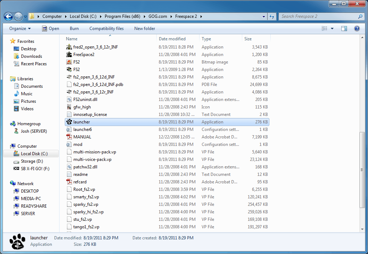
Task: Select the FreeSpace2 application icon
Action: point(69,55)
